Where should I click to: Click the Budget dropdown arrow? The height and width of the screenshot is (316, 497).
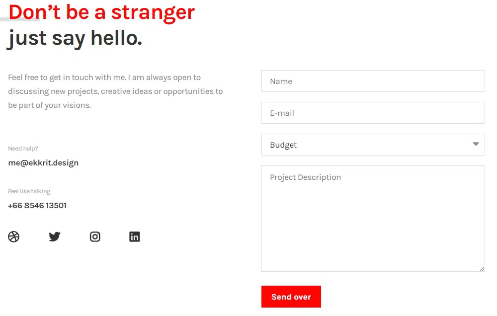476,145
